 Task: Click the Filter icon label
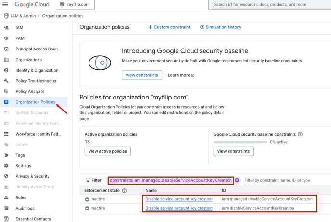[93, 180]
